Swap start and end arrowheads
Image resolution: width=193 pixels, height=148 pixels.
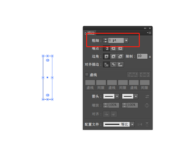(x=147, y=96)
